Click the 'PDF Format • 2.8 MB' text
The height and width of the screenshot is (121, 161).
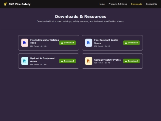(x=102, y=46)
